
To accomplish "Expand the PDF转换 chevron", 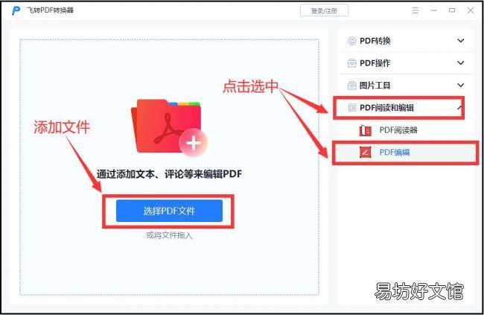I will pos(460,41).
